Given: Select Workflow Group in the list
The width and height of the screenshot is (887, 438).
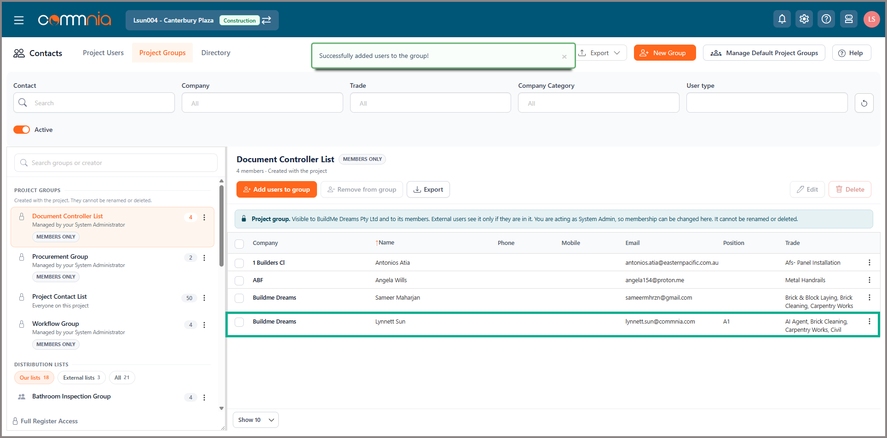Looking at the screenshot, I should pyautogui.click(x=112, y=334).
